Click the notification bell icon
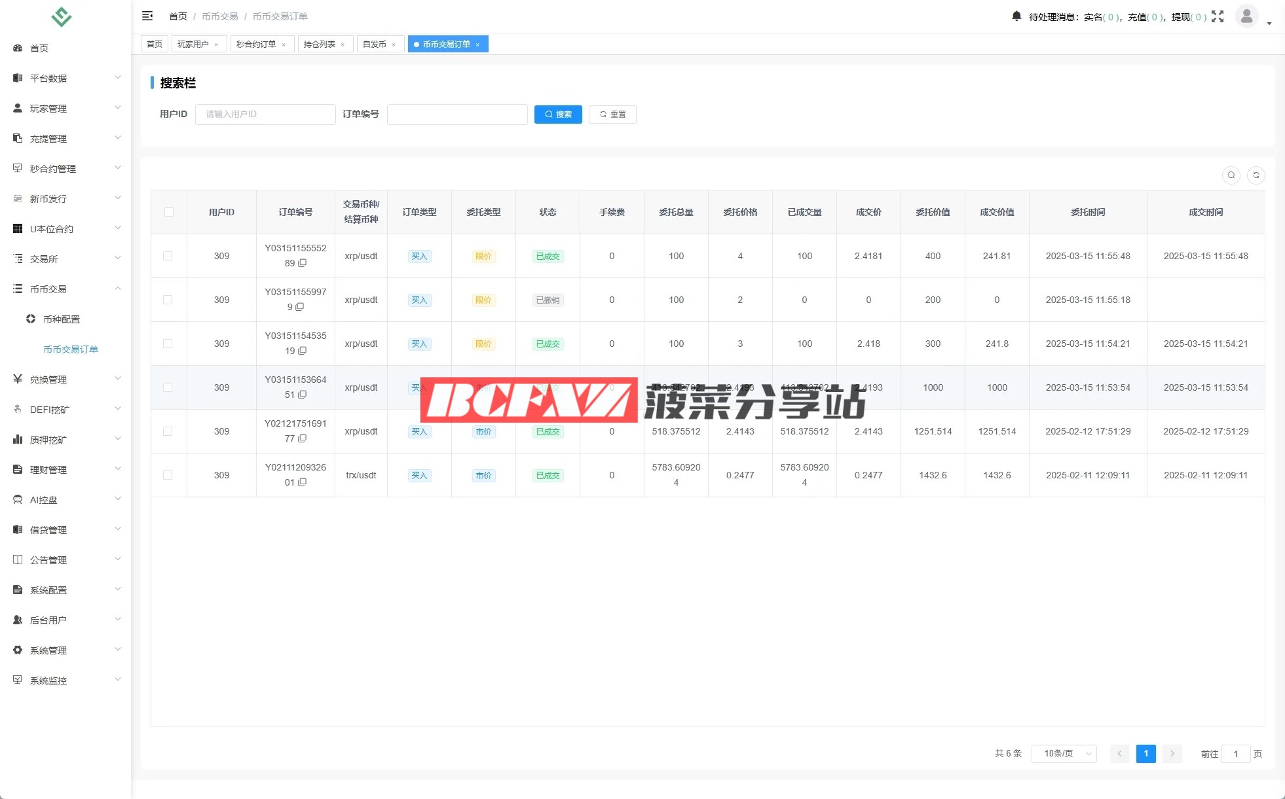This screenshot has width=1285, height=799. coord(1016,16)
